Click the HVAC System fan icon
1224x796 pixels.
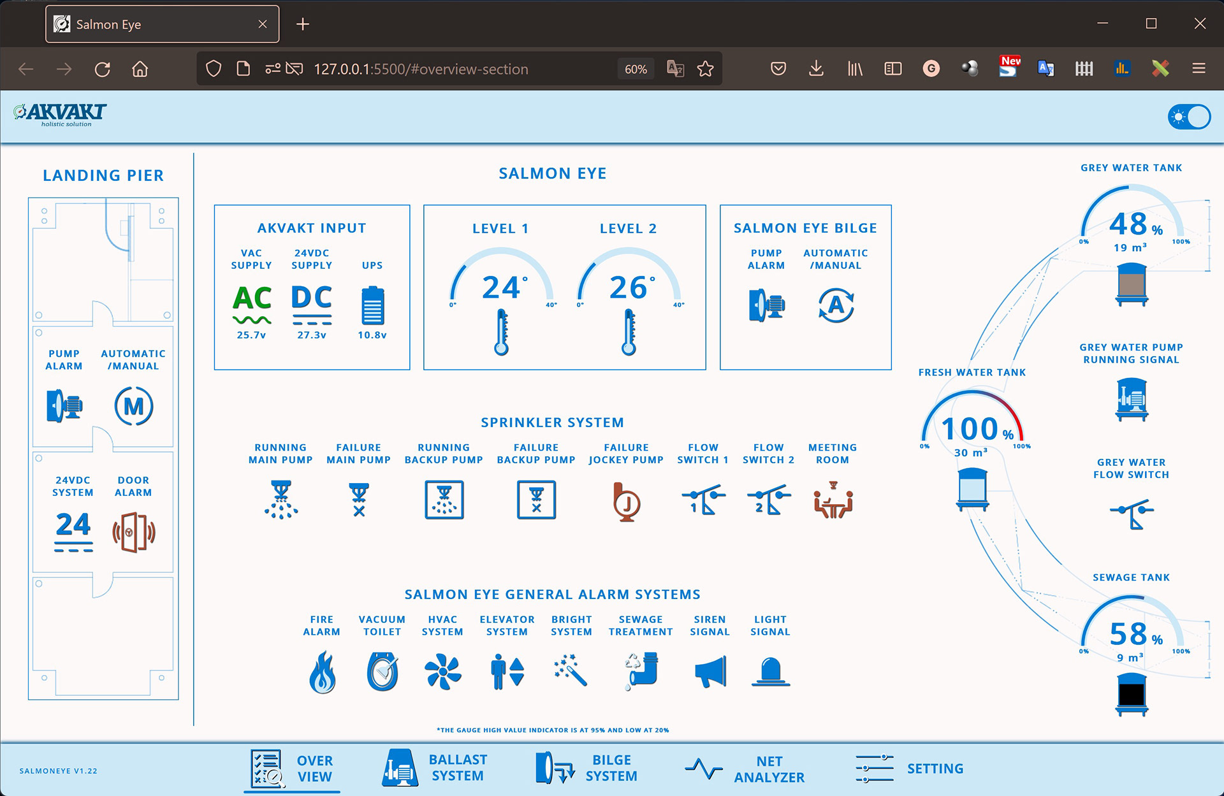[x=442, y=672]
